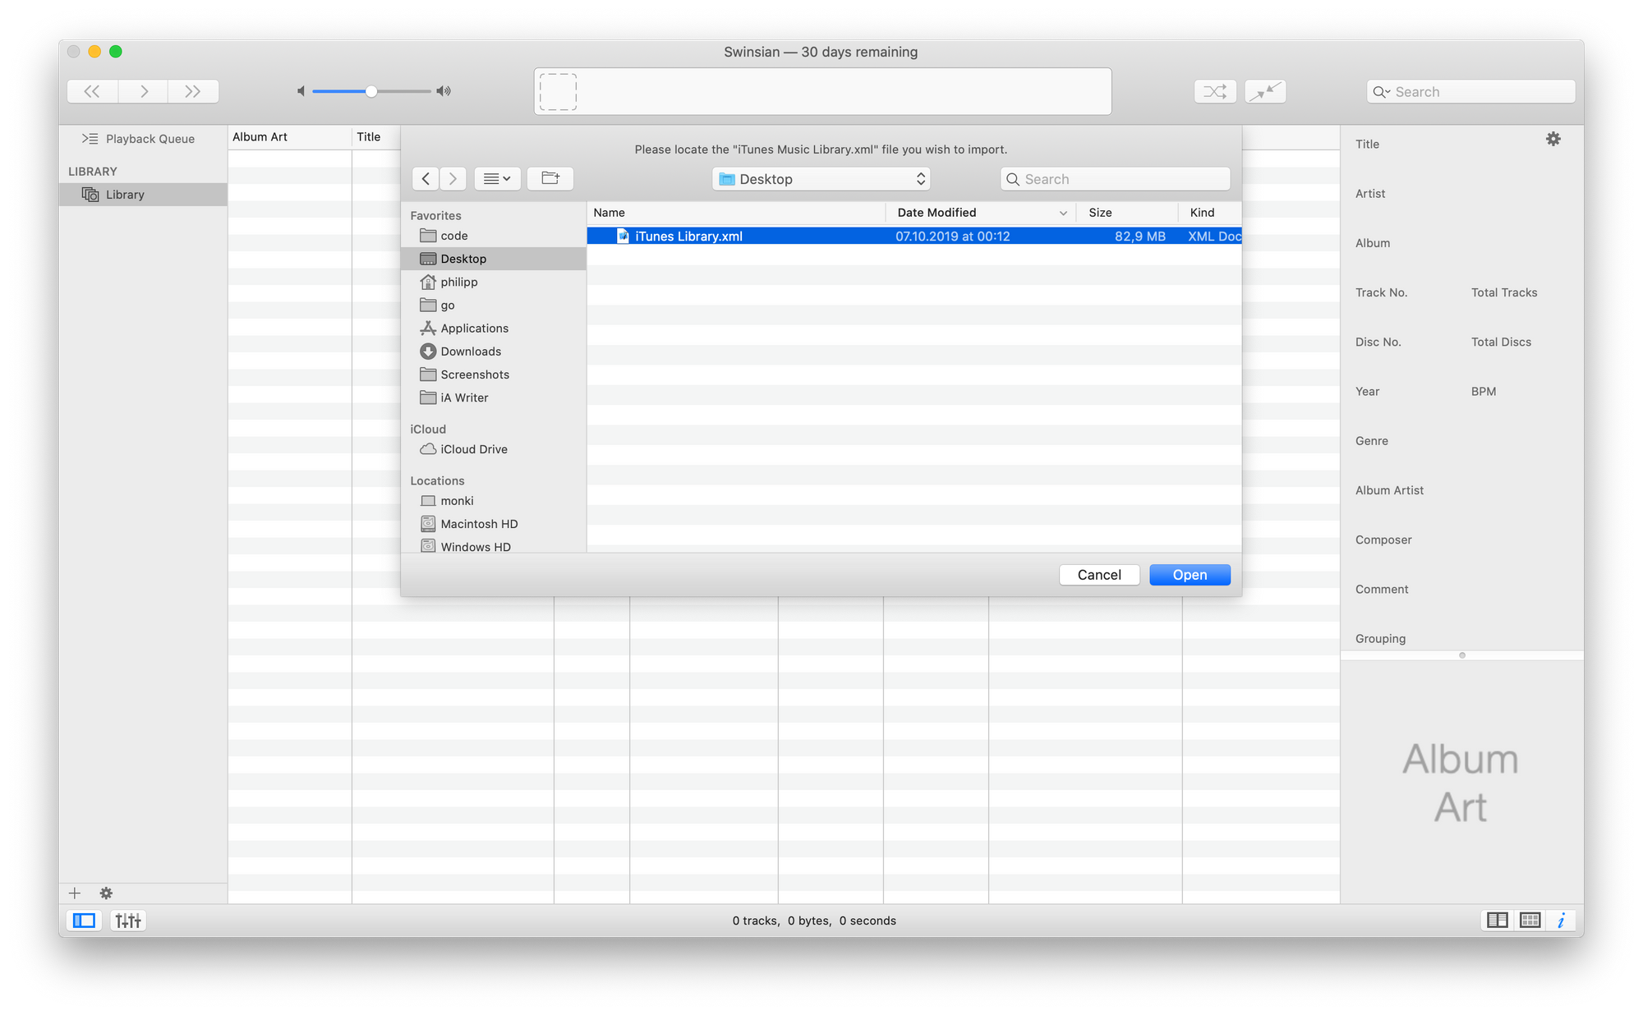The height and width of the screenshot is (1015, 1643).
Task: Drag the volume slider control
Action: click(372, 90)
